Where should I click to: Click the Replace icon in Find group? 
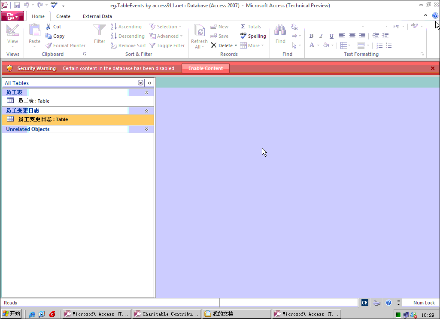[x=294, y=27]
